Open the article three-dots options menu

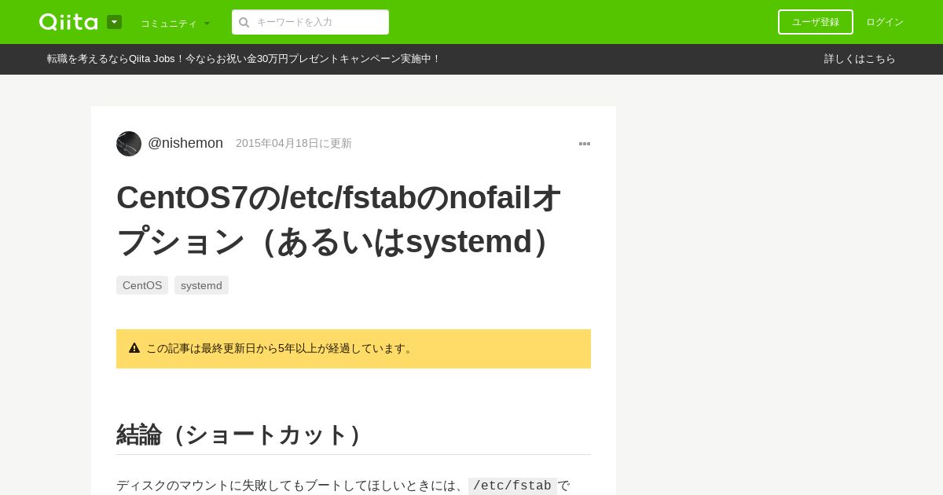point(585,144)
